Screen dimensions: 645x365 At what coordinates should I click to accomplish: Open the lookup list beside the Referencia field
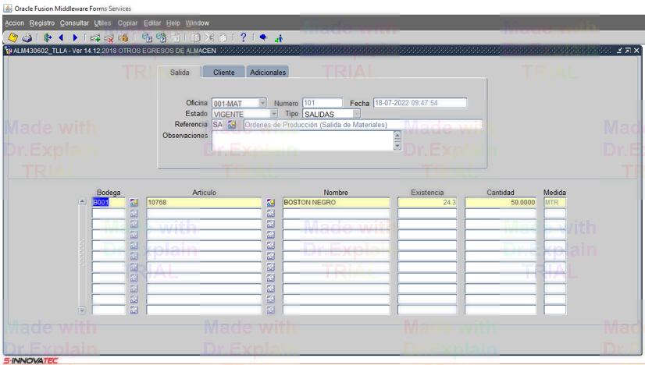tap(232, 125)
